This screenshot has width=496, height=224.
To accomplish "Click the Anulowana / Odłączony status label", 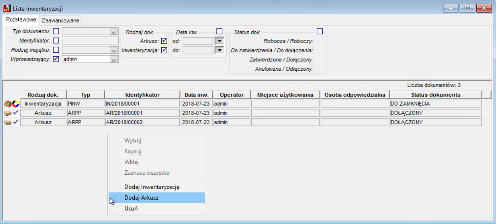I will point(285,69).
